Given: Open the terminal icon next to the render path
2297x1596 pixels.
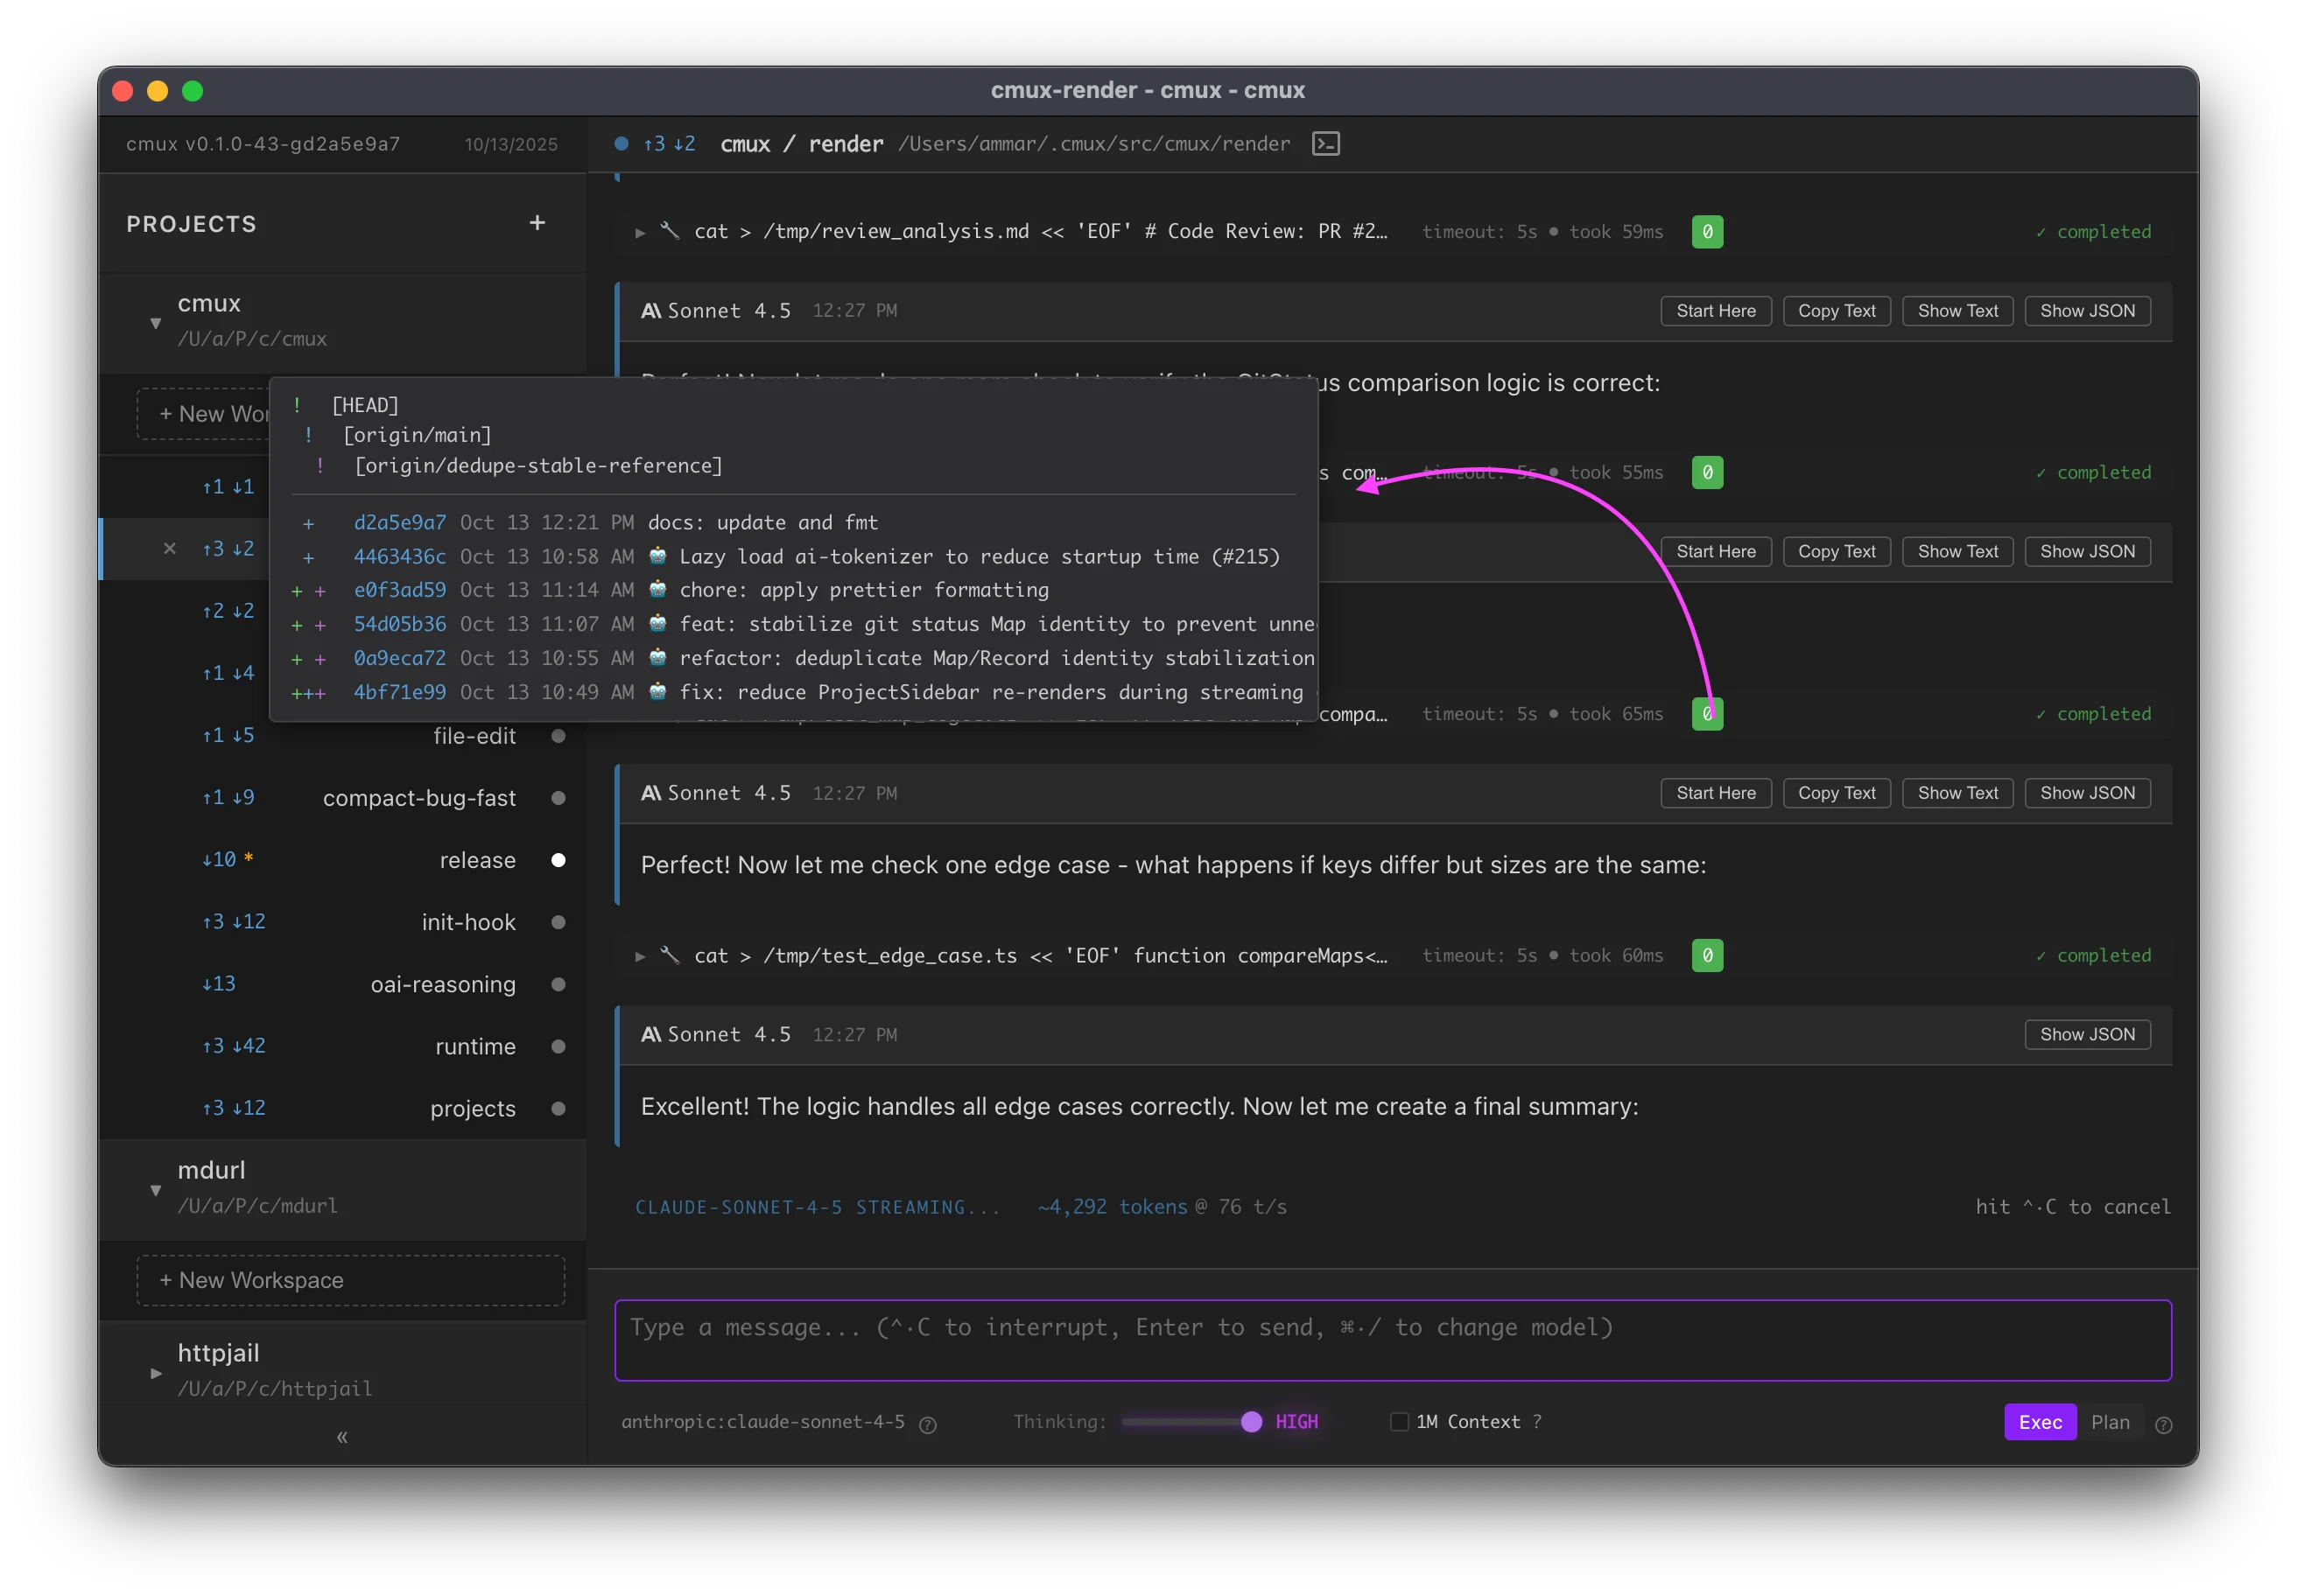Looking at the screenshot, I should point(1325,144).
